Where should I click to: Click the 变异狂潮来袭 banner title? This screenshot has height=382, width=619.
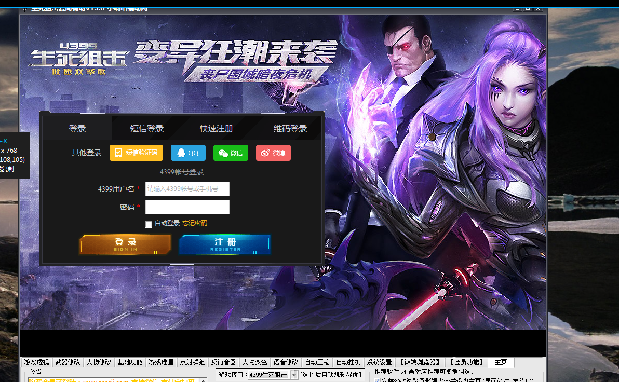(235, 51)
